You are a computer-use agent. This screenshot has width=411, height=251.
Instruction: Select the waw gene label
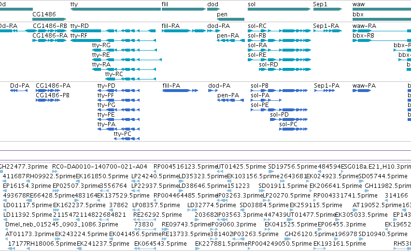tap(358, 4)
